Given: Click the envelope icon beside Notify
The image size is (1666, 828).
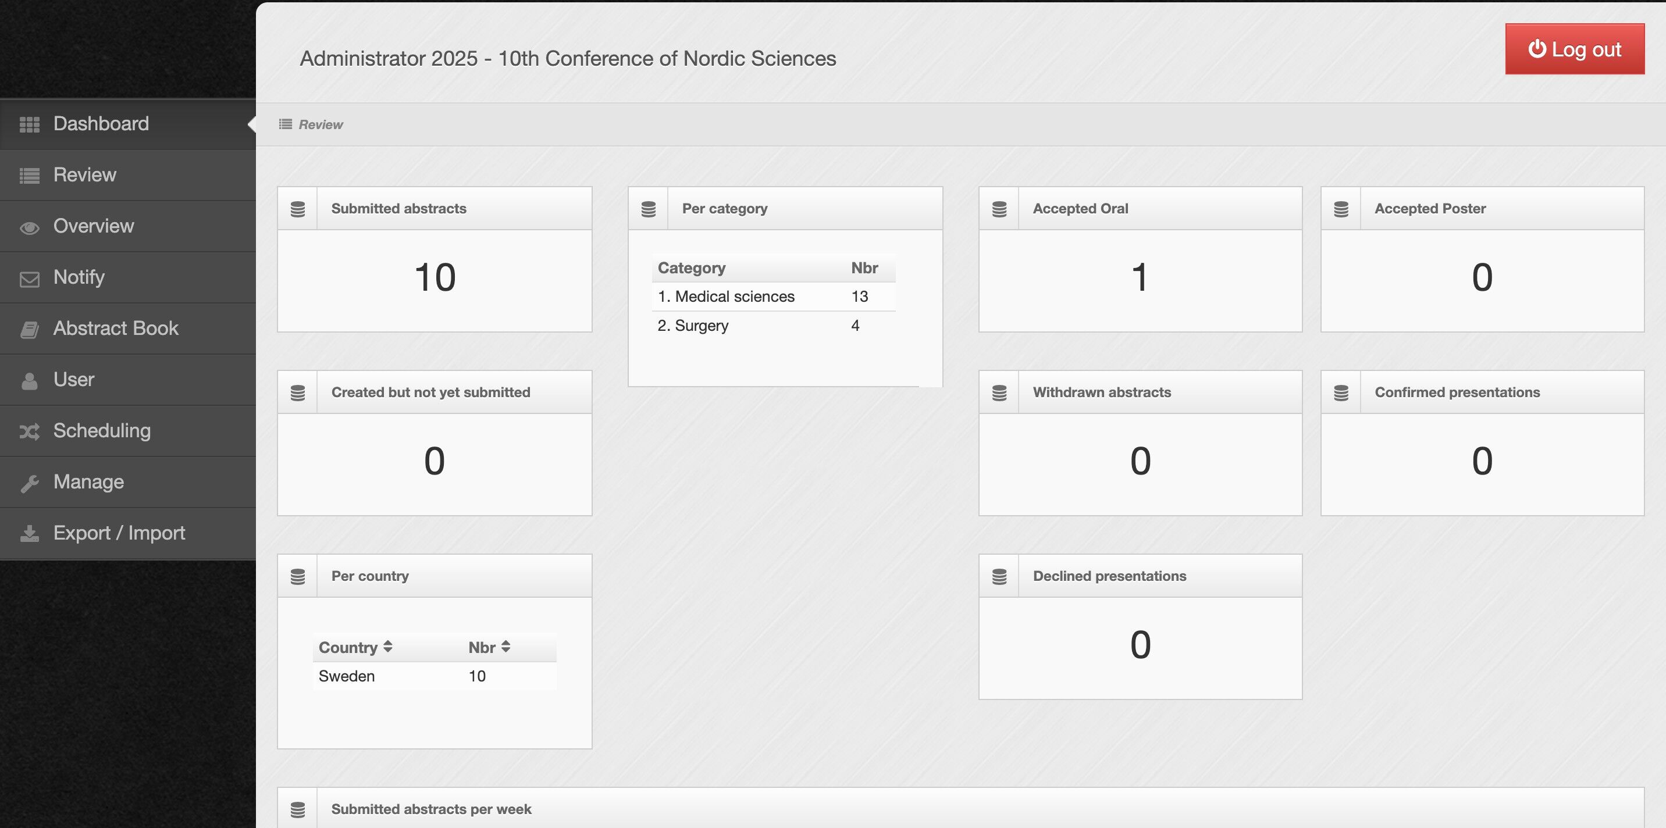Looking at the screenshot, I should [x=29, y=279].
